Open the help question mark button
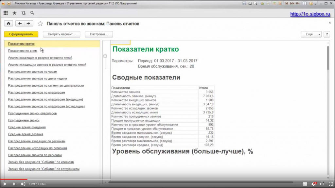The image size is (335, 188). point(326,34)
